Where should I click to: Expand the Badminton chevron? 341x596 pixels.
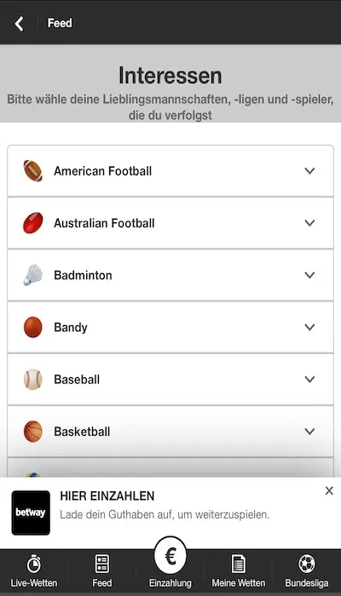tap(309, 275)
